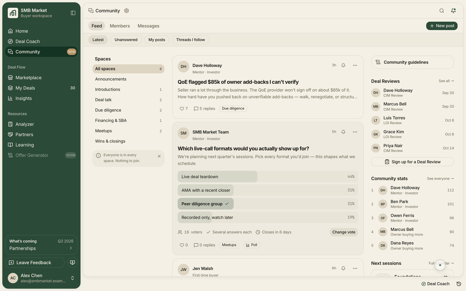Screen dimensions: 466x291
Task: Follow the See all deal reviews arrow
Action: pos(446,81)
